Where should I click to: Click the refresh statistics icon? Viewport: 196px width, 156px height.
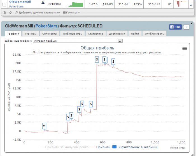10,13
